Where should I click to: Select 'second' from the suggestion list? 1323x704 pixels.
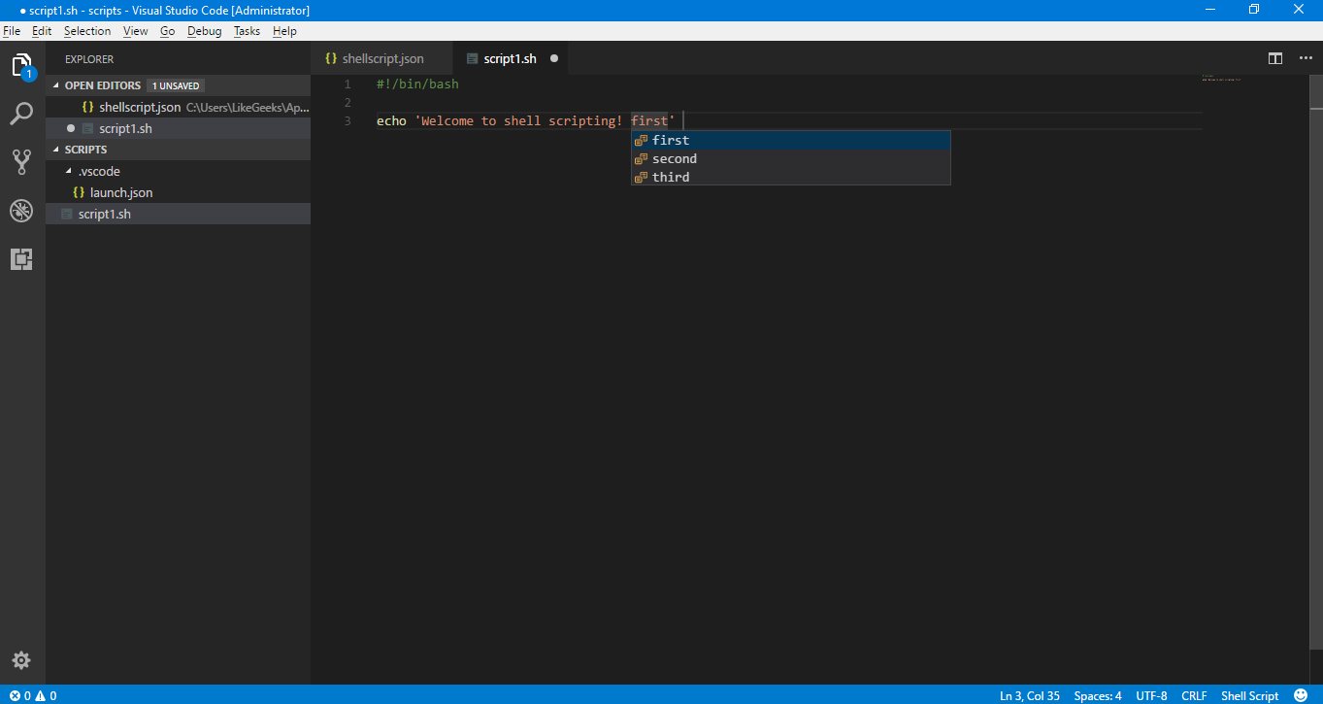click(675, 158)
